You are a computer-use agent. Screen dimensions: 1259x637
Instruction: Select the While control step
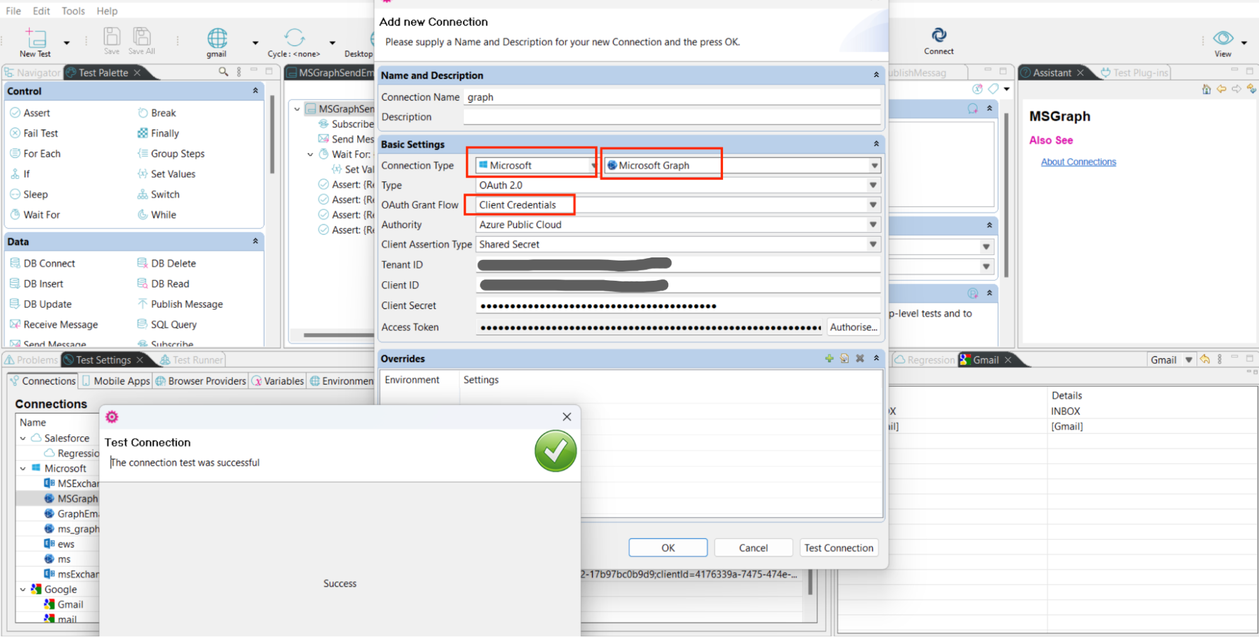point(157,215)
